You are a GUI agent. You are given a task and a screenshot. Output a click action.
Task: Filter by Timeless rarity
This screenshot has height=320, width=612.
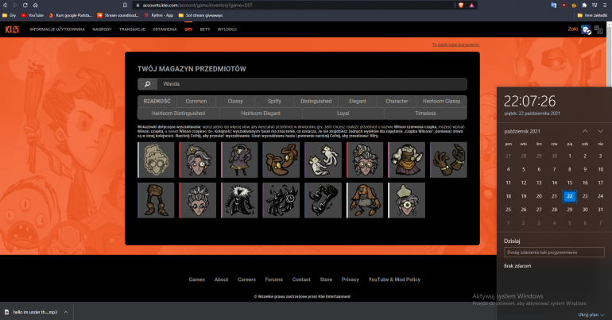[x=425, y=114]
